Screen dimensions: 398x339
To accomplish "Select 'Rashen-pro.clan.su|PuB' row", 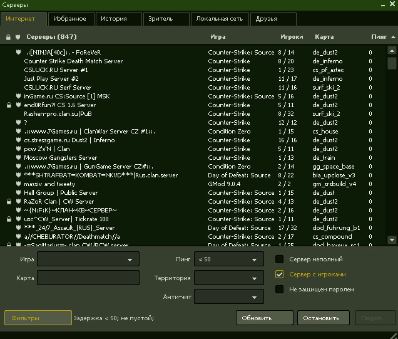I will [193, 113].
